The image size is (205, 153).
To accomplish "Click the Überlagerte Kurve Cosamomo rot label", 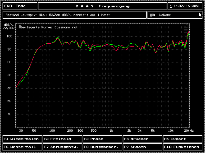I will 48,27.
